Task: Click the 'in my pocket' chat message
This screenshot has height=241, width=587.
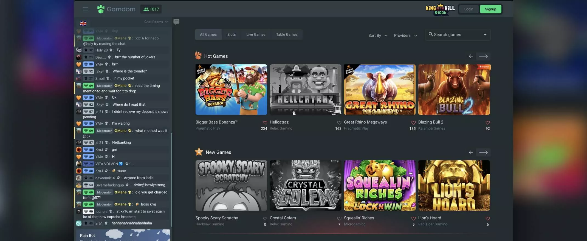Action: click(x=124, y=78)
